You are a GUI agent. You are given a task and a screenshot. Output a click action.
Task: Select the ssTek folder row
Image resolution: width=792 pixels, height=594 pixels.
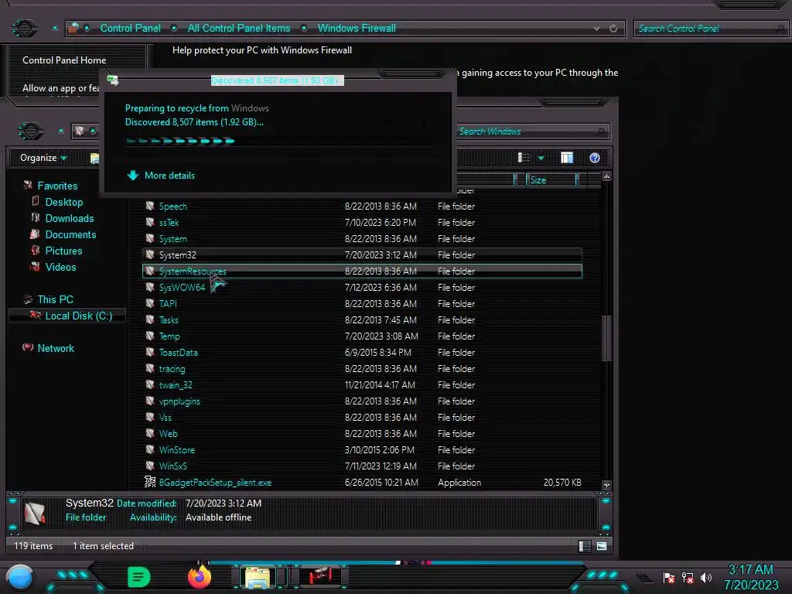click(362, 222)
